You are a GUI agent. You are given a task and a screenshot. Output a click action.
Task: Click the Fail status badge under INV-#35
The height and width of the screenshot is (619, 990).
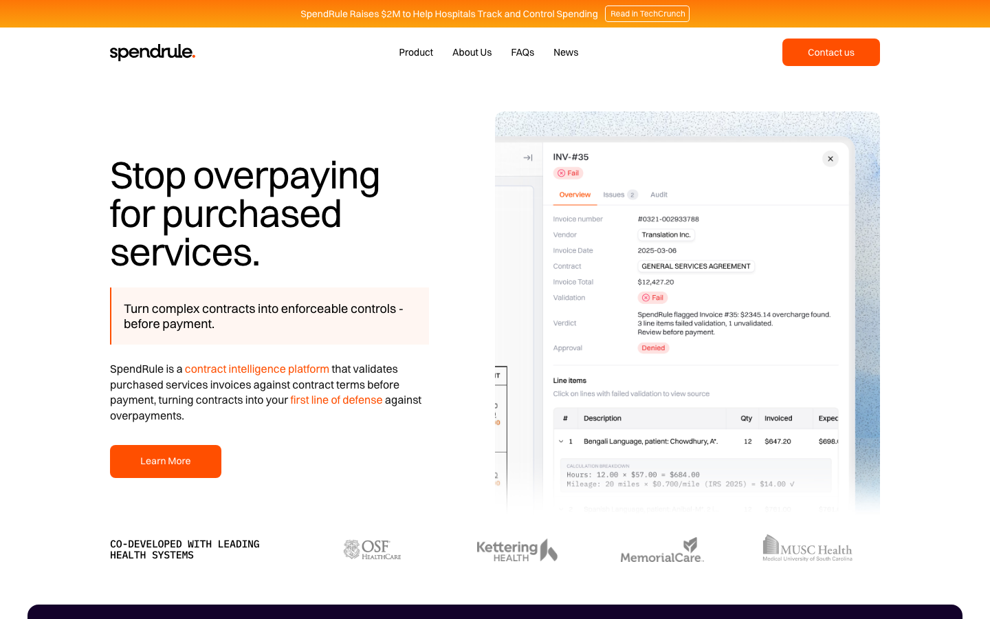point(569,173)
